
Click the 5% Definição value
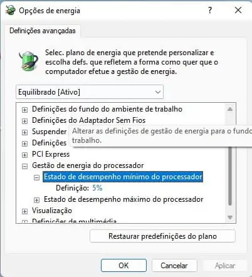[x=97, y=188]
